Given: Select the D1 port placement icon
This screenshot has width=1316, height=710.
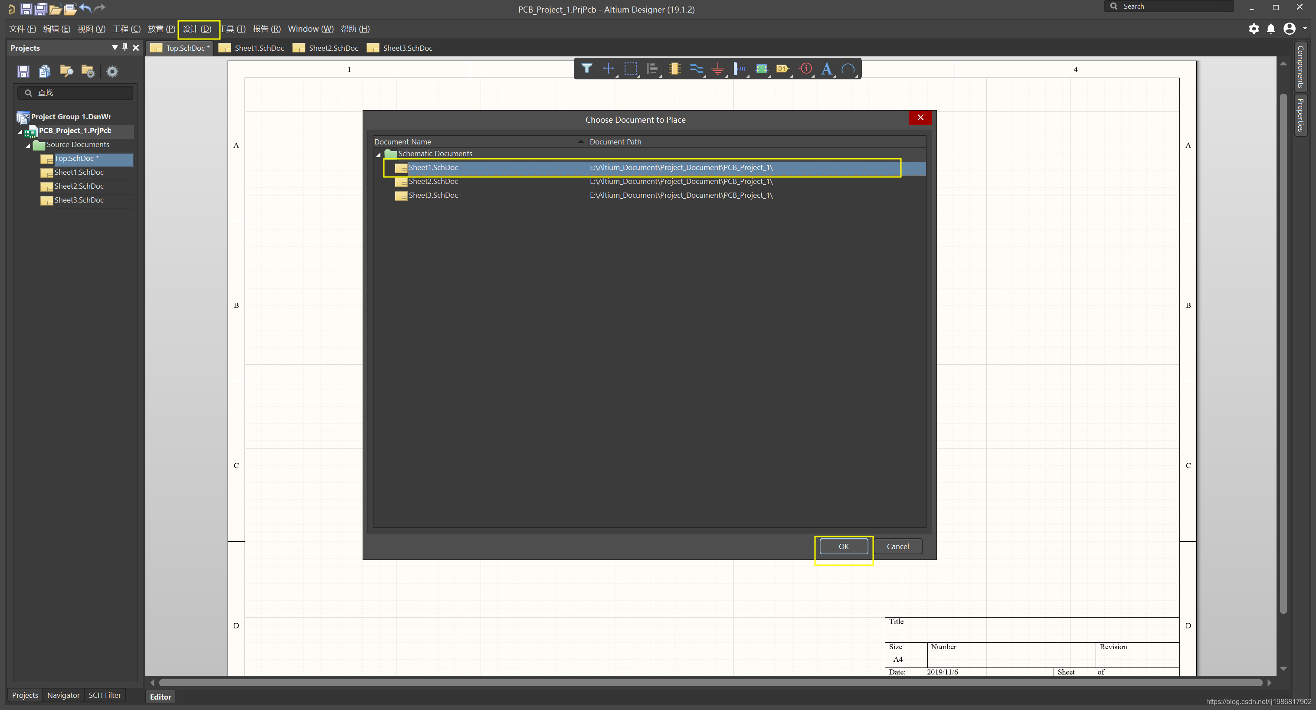Looking at the screenshot, I should coord(782,69).
